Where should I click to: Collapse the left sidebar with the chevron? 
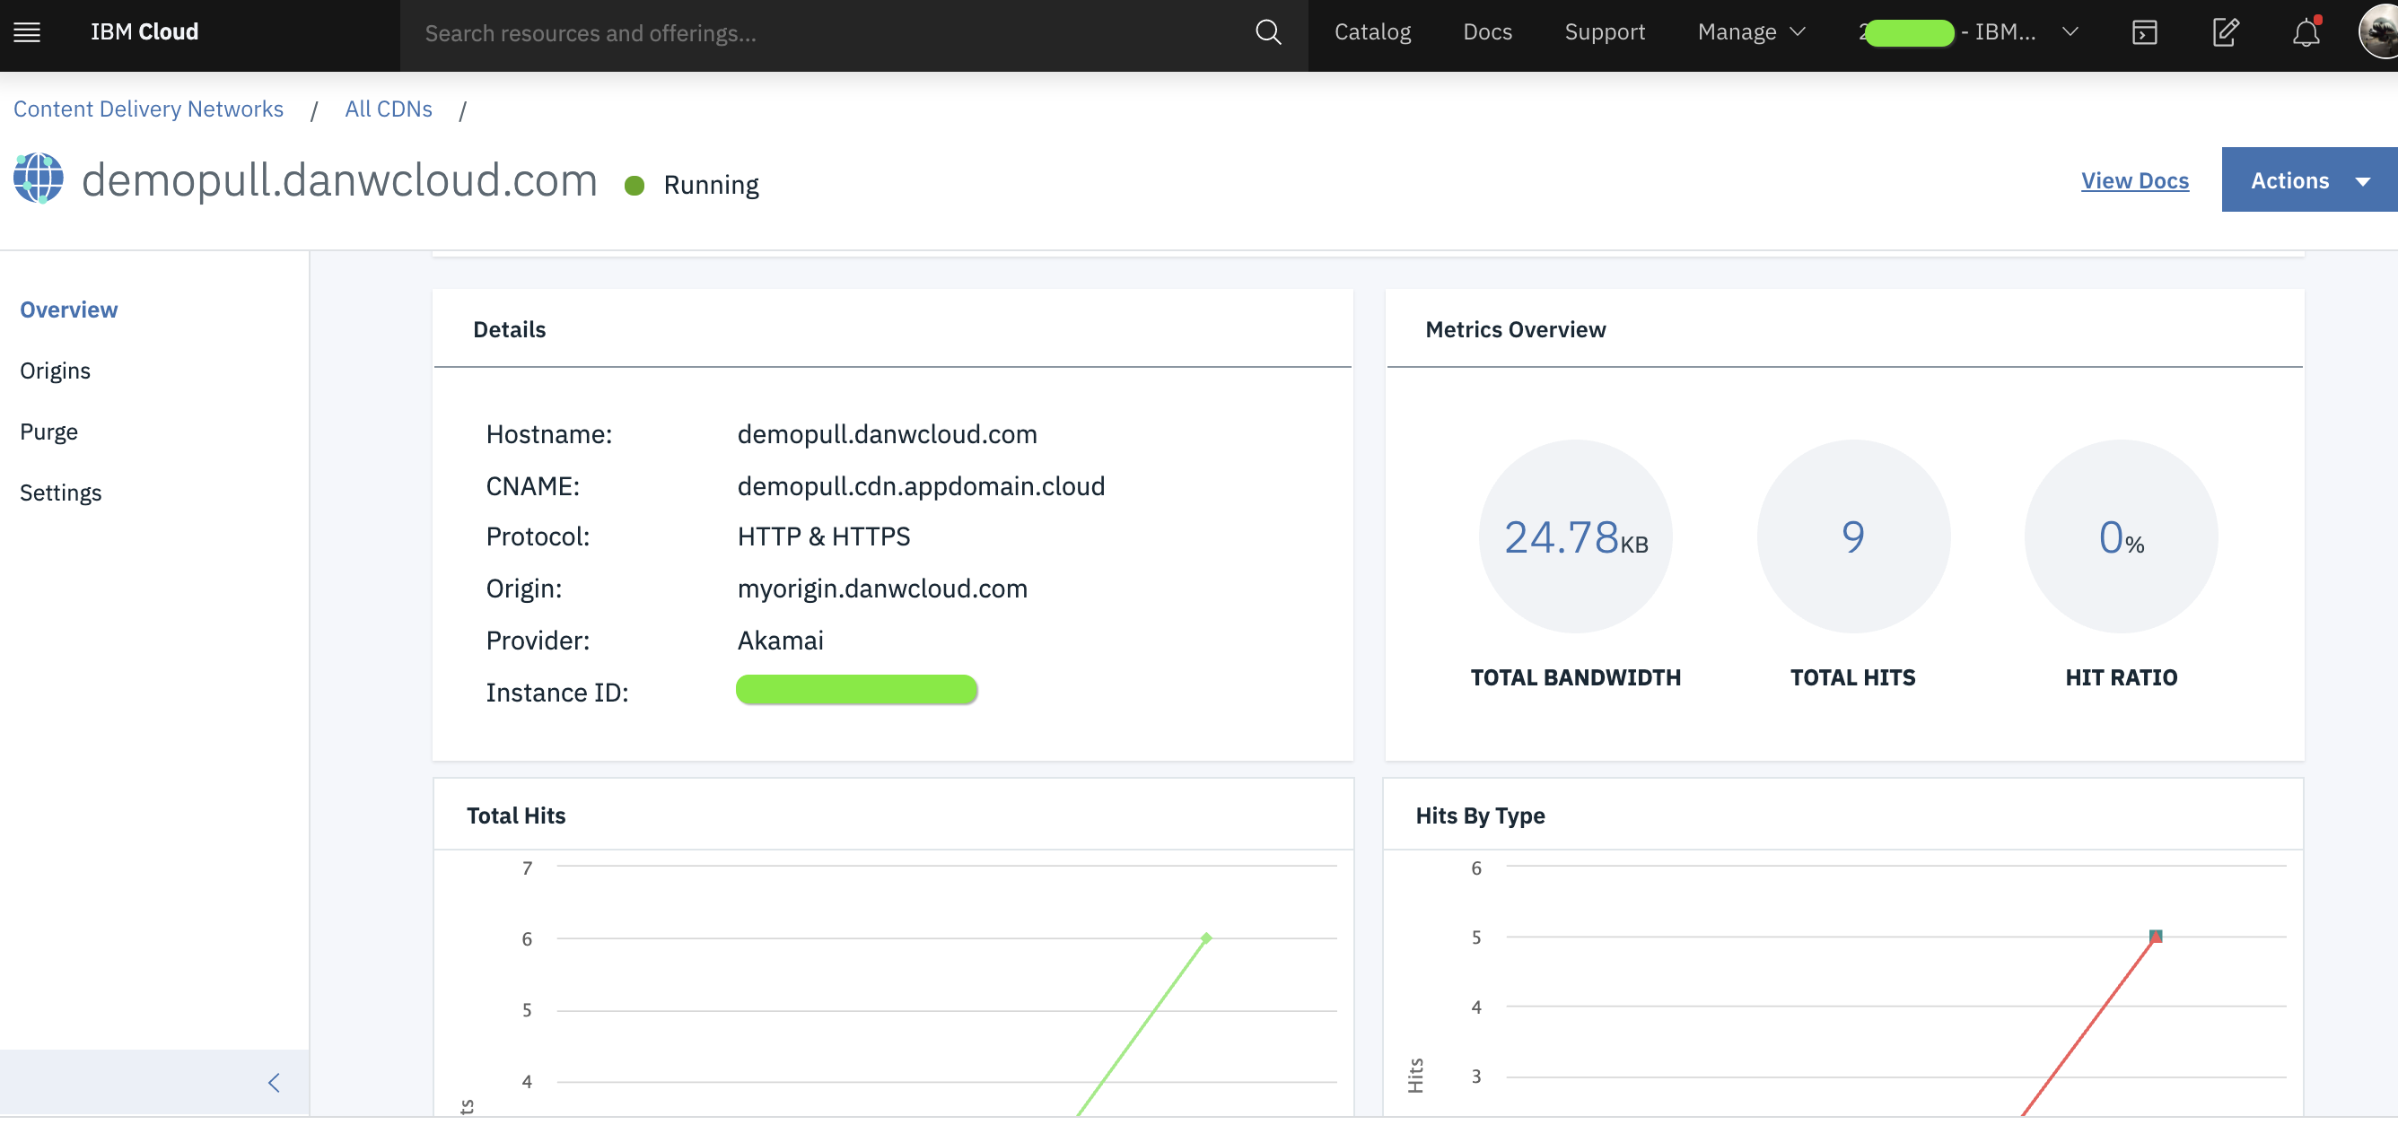click(274, 1082)
